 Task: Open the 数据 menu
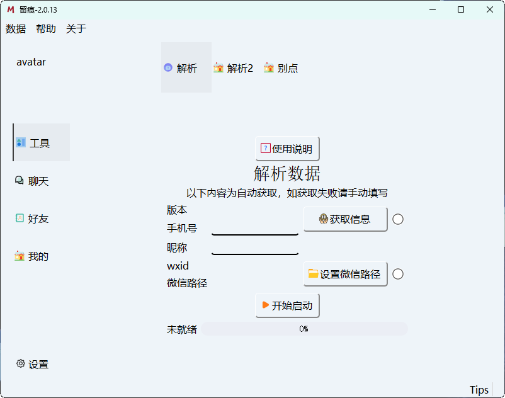pos(15,29)
